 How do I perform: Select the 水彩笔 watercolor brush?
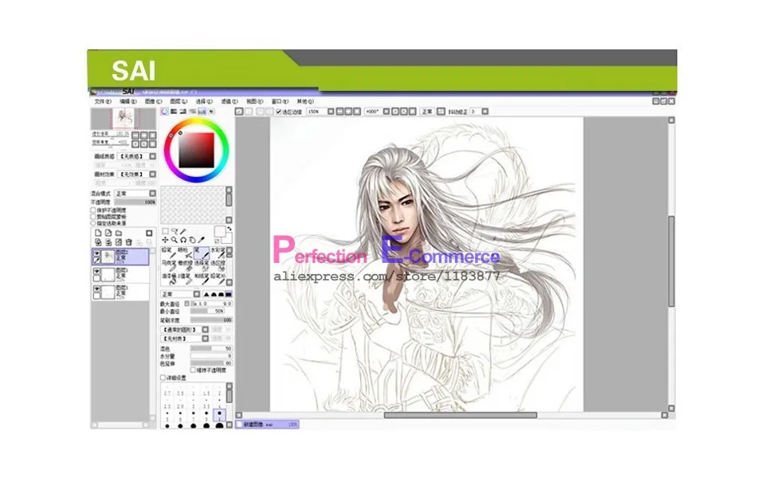pyautogui.click(x=217, y=253)
